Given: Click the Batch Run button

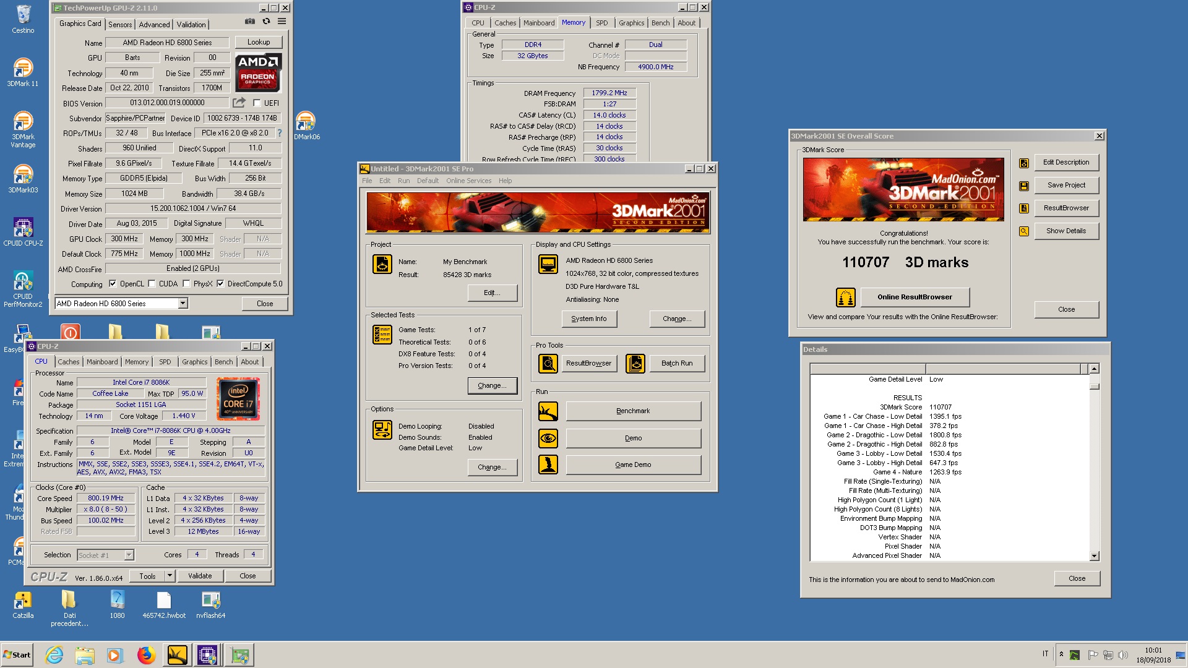Looking at the screenshot, I should 677,364.
